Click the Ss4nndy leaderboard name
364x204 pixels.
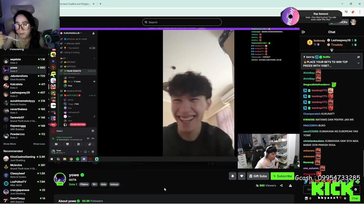click(x=319, y=41)
